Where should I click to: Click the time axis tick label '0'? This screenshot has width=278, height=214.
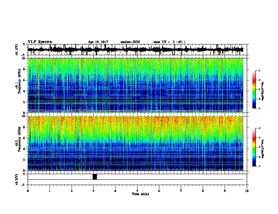28,191
